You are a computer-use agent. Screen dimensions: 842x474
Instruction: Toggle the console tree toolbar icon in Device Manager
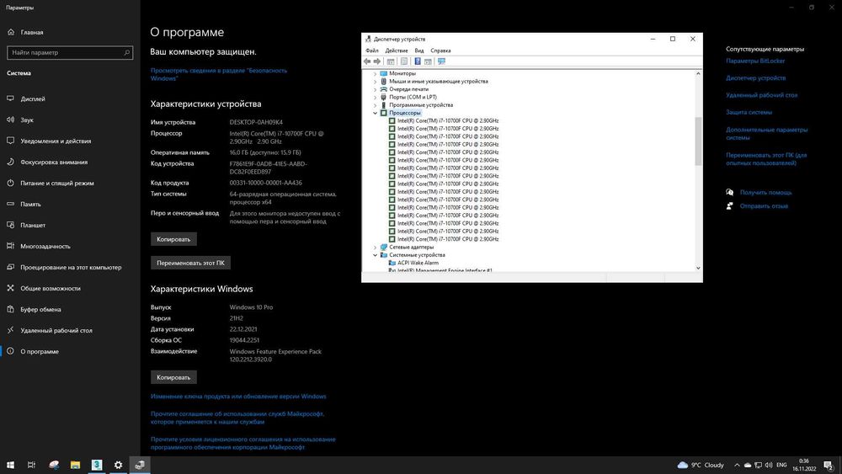tap(391, 61)
